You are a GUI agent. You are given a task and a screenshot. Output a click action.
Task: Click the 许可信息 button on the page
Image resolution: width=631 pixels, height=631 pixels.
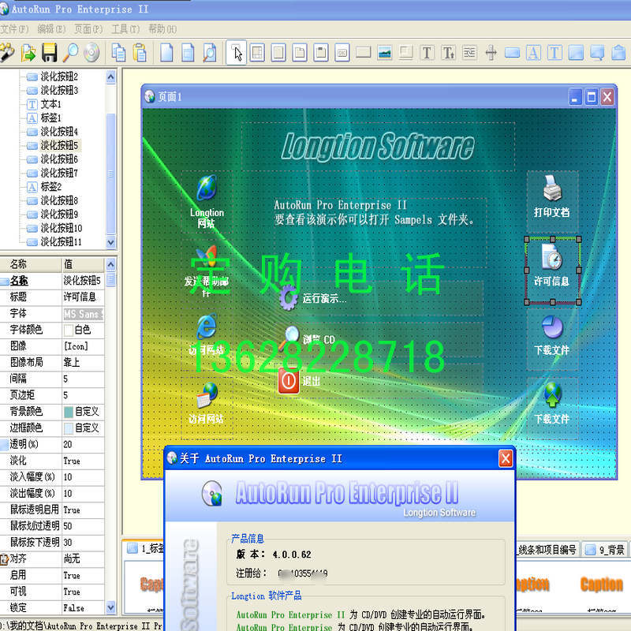(x=552, y=268)
